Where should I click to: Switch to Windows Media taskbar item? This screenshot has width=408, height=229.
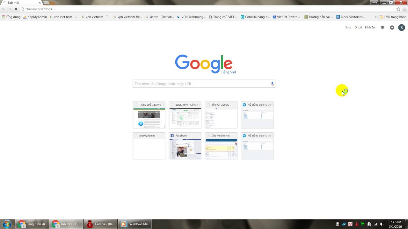point(135,224)
